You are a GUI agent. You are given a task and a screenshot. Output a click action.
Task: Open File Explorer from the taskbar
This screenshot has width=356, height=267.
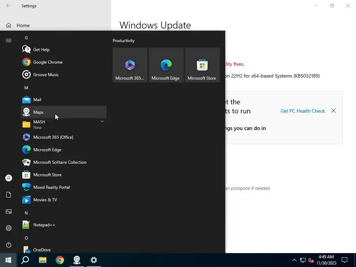[42, 260]
